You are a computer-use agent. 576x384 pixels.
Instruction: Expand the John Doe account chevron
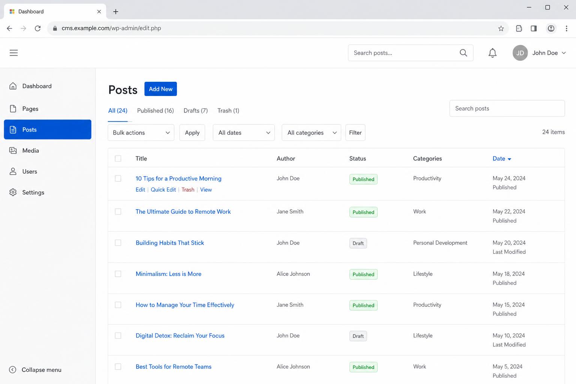pyautogui.click(x=564, y=53)
